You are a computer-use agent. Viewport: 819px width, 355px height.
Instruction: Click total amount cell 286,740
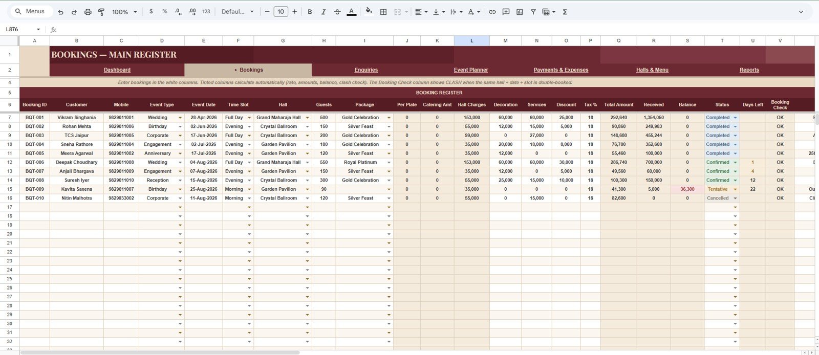pos(618,162)
